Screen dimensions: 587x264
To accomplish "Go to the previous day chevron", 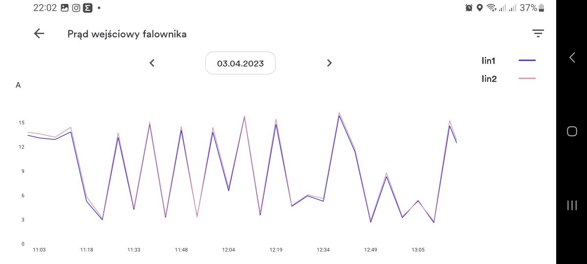I will [x=152, y=63].
